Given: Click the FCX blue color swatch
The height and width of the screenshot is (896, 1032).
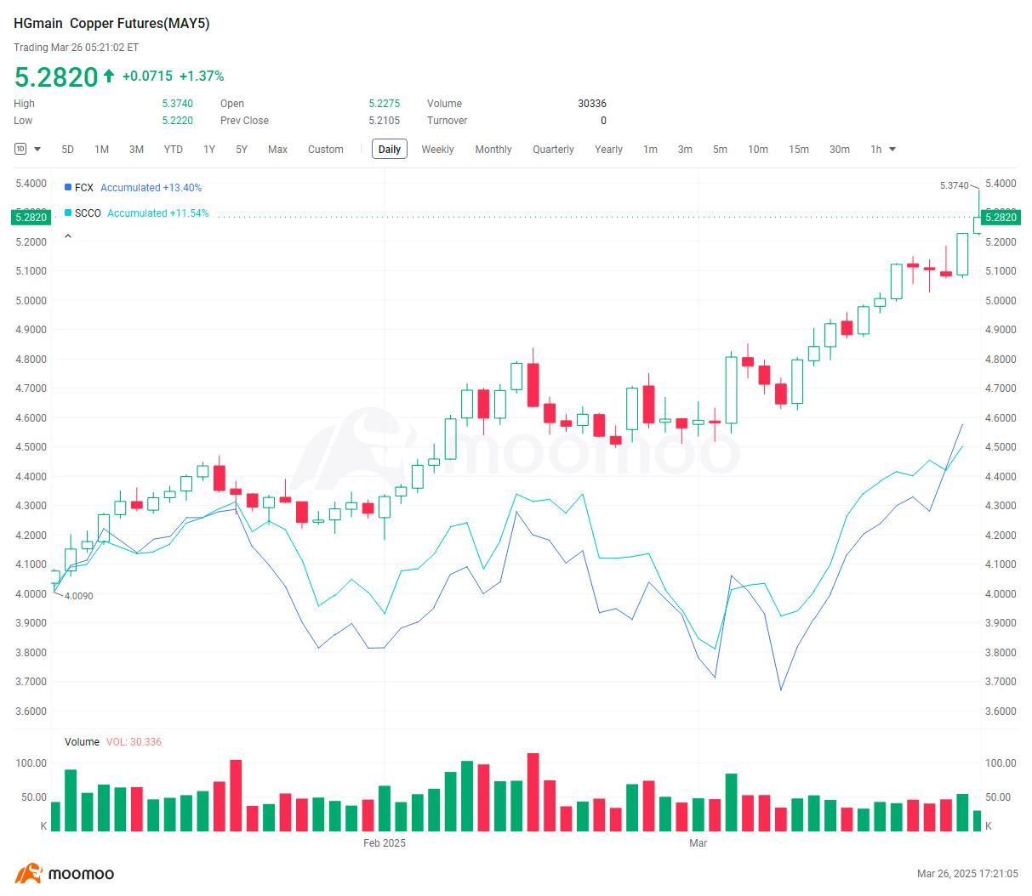Looking at the screenshot, I should [68, 187].
